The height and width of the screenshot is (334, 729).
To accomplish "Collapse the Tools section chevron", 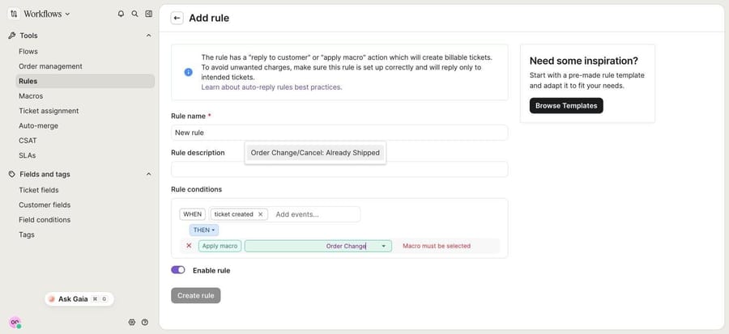I will [149, 36].
